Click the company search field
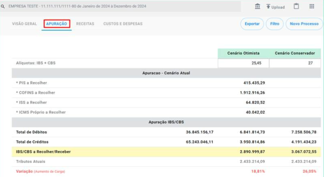Viewport: 324px width, 177px height. (x=121, y=6)
